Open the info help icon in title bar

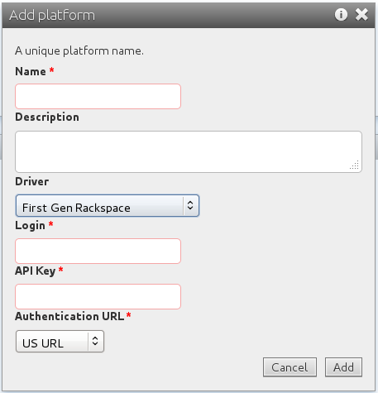[x=341, y=14]
